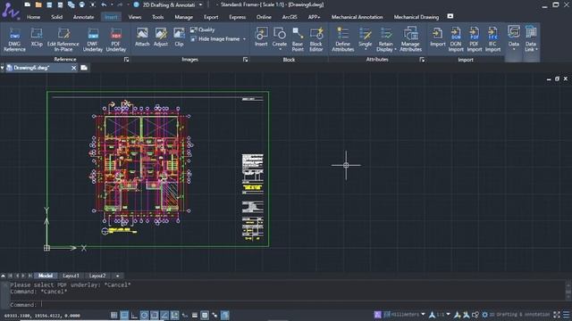Expand the Attributes panel dialog launcher
Image resolution: width=572 pixels, height=321 pixels.
[422, 60]
